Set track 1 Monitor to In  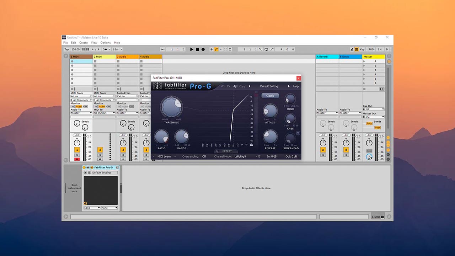coord(73,106)
